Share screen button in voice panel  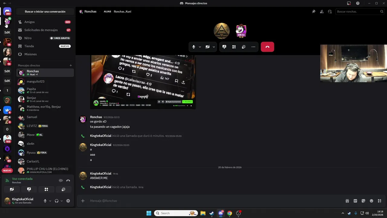click(x=29, y=189)
